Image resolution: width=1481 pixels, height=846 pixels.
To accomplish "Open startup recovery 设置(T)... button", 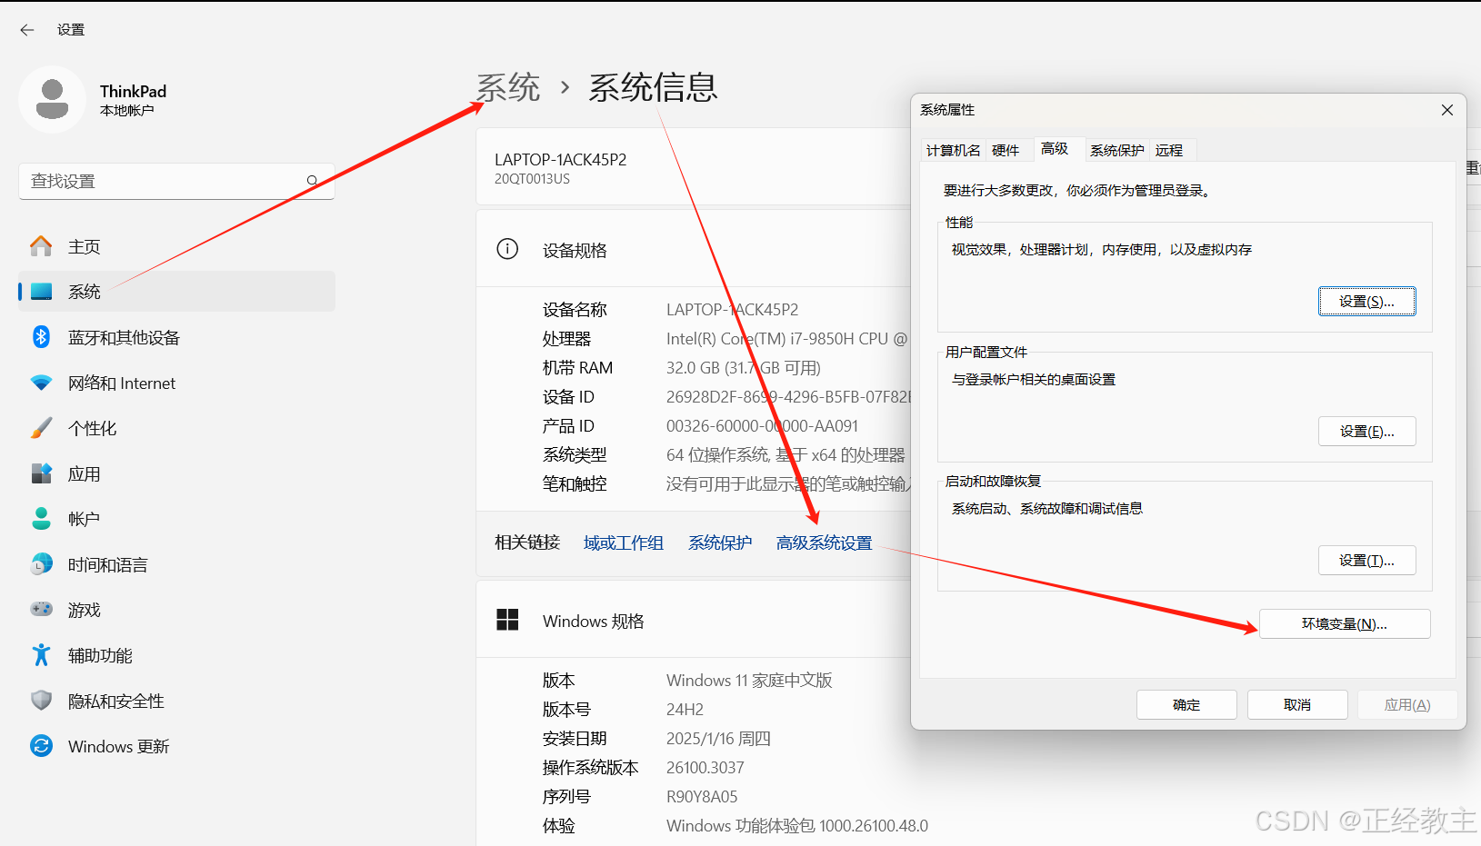I will click(1366, 561).
